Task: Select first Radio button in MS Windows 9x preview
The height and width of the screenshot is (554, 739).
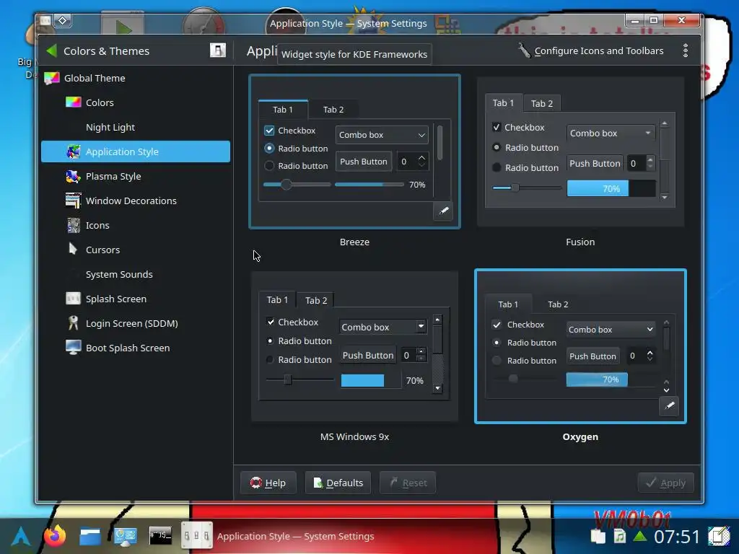Action: point(270,340)
